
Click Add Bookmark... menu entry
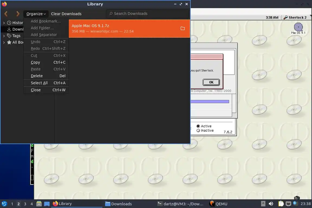(x=46, y=21)
